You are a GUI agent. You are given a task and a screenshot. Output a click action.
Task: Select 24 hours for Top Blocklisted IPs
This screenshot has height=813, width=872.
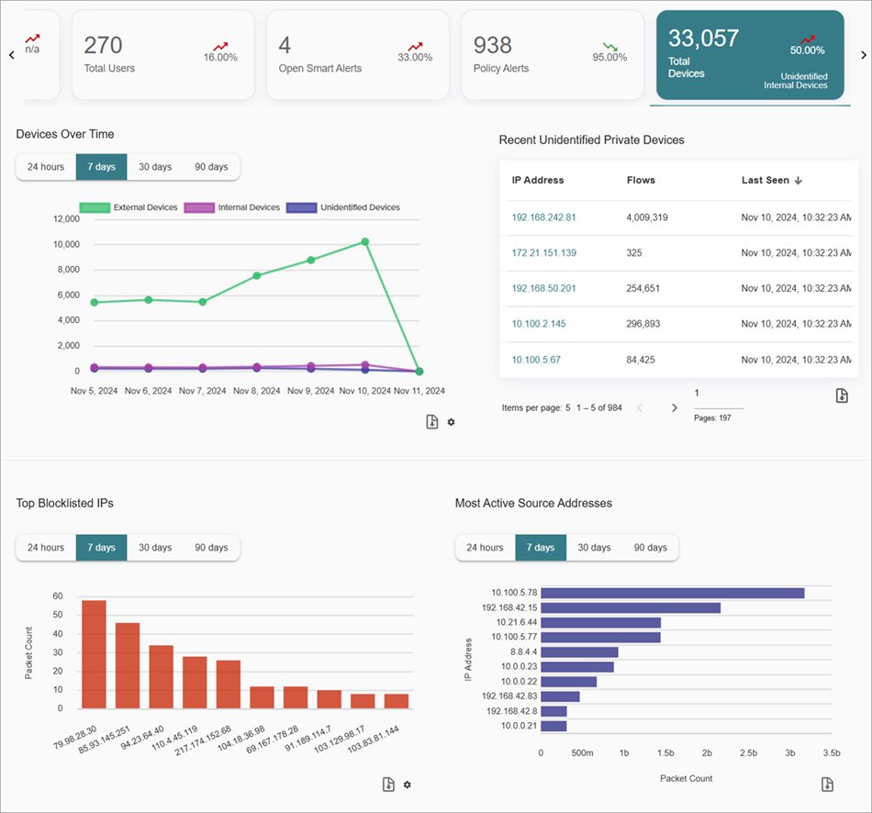point(46,547)
